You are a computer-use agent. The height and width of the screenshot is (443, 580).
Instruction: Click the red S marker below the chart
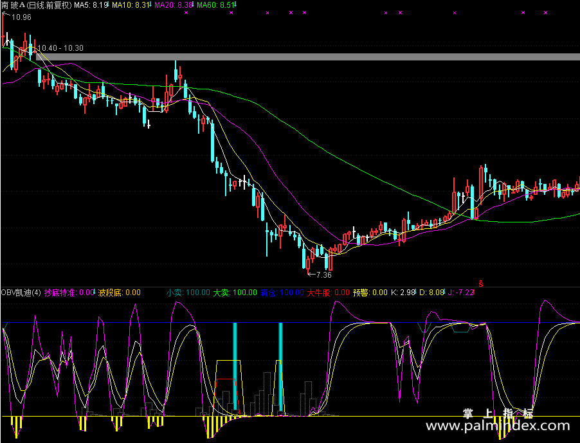tap(481, 284)
